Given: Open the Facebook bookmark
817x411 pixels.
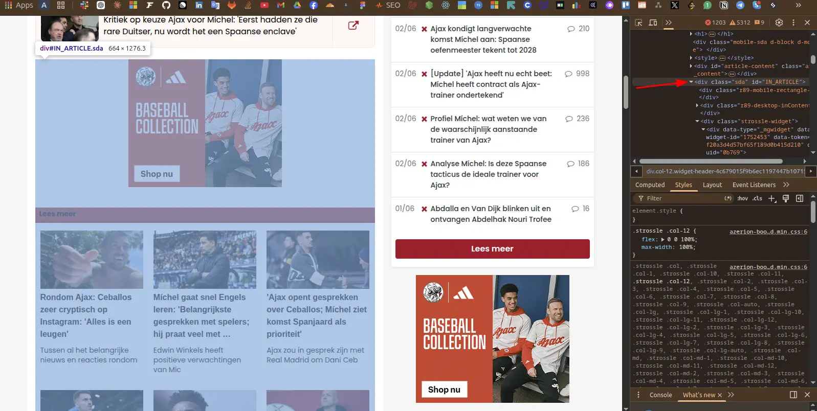Looking at the screenshot, I should (x=314, y=5).
